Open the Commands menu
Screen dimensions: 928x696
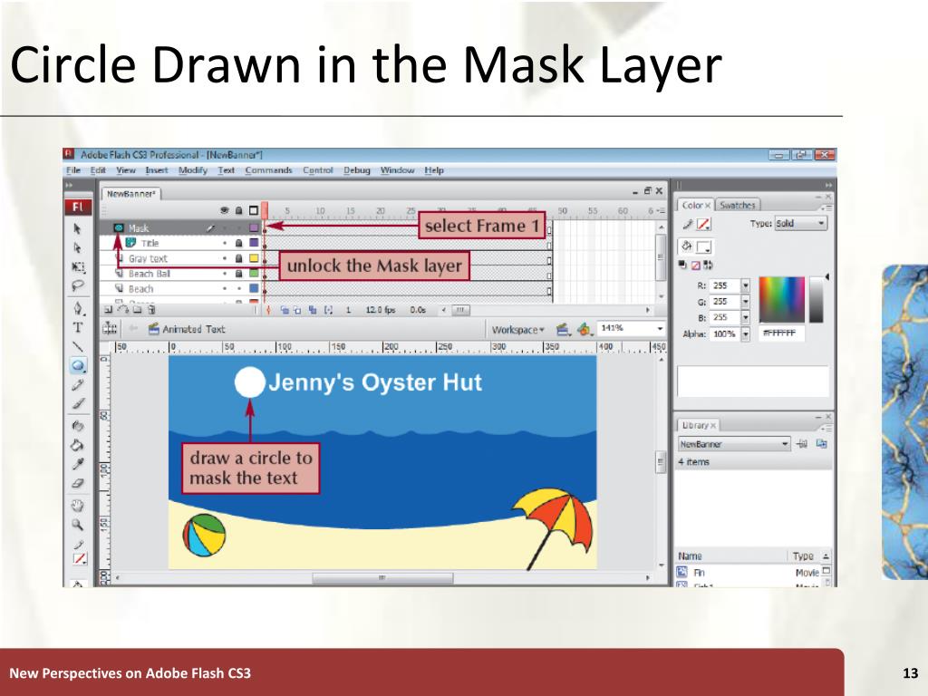point(268,170)
